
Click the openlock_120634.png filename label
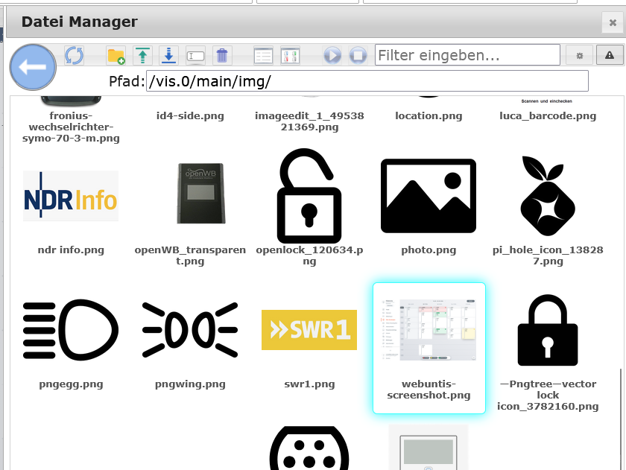(309, 255)
